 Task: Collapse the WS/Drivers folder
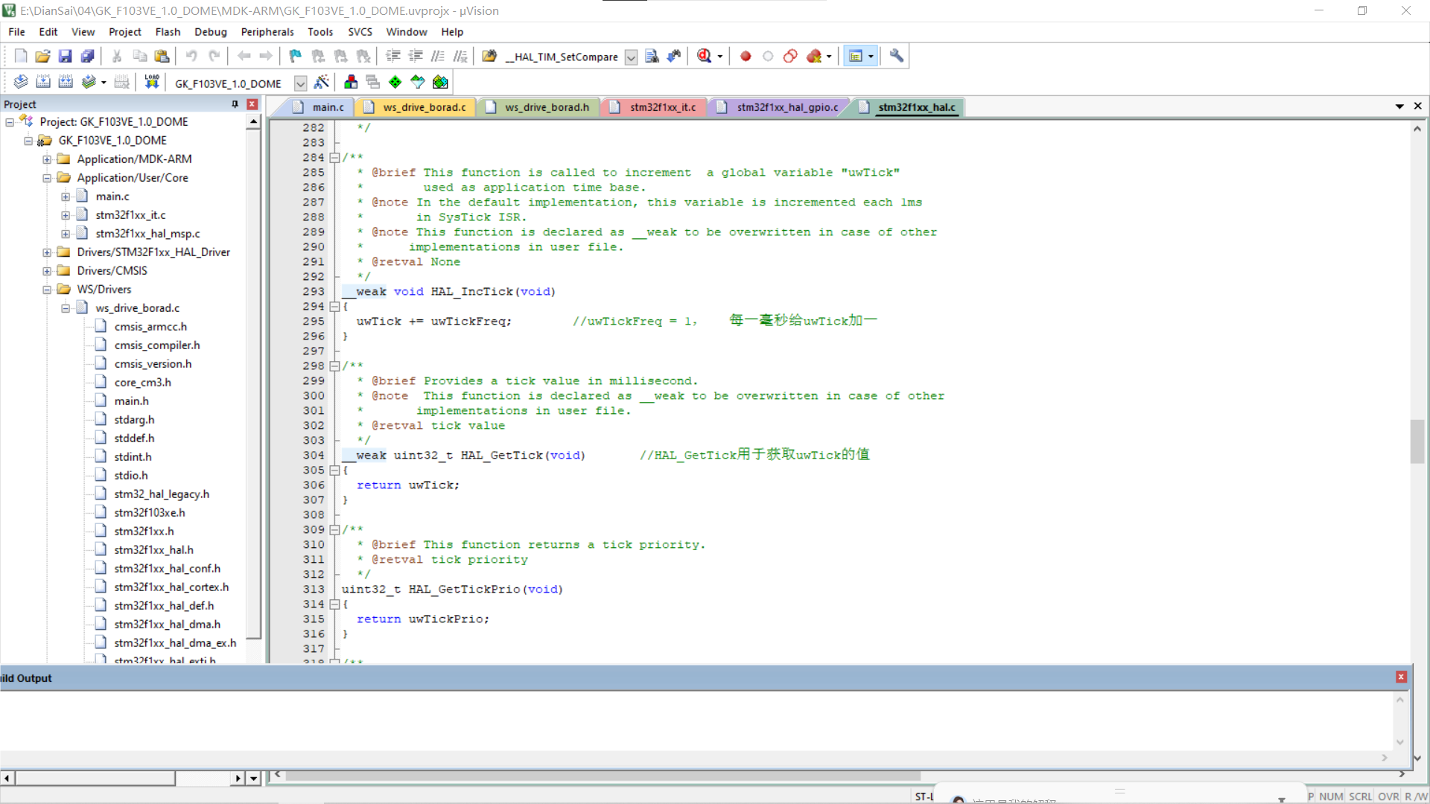(x=47, y=290)
